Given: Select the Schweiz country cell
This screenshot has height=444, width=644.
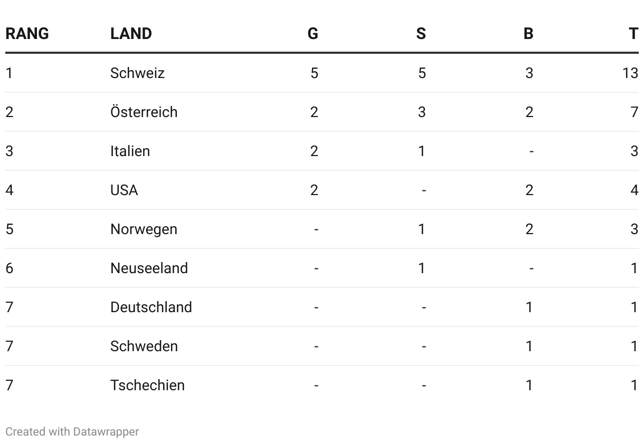Looking at the screenshot, I should point(137,73).
